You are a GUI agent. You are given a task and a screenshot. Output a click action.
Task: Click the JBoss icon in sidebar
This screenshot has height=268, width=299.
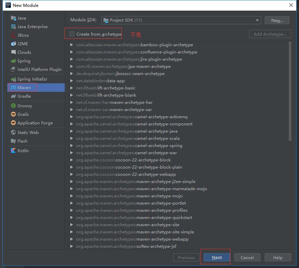[13, 35]
